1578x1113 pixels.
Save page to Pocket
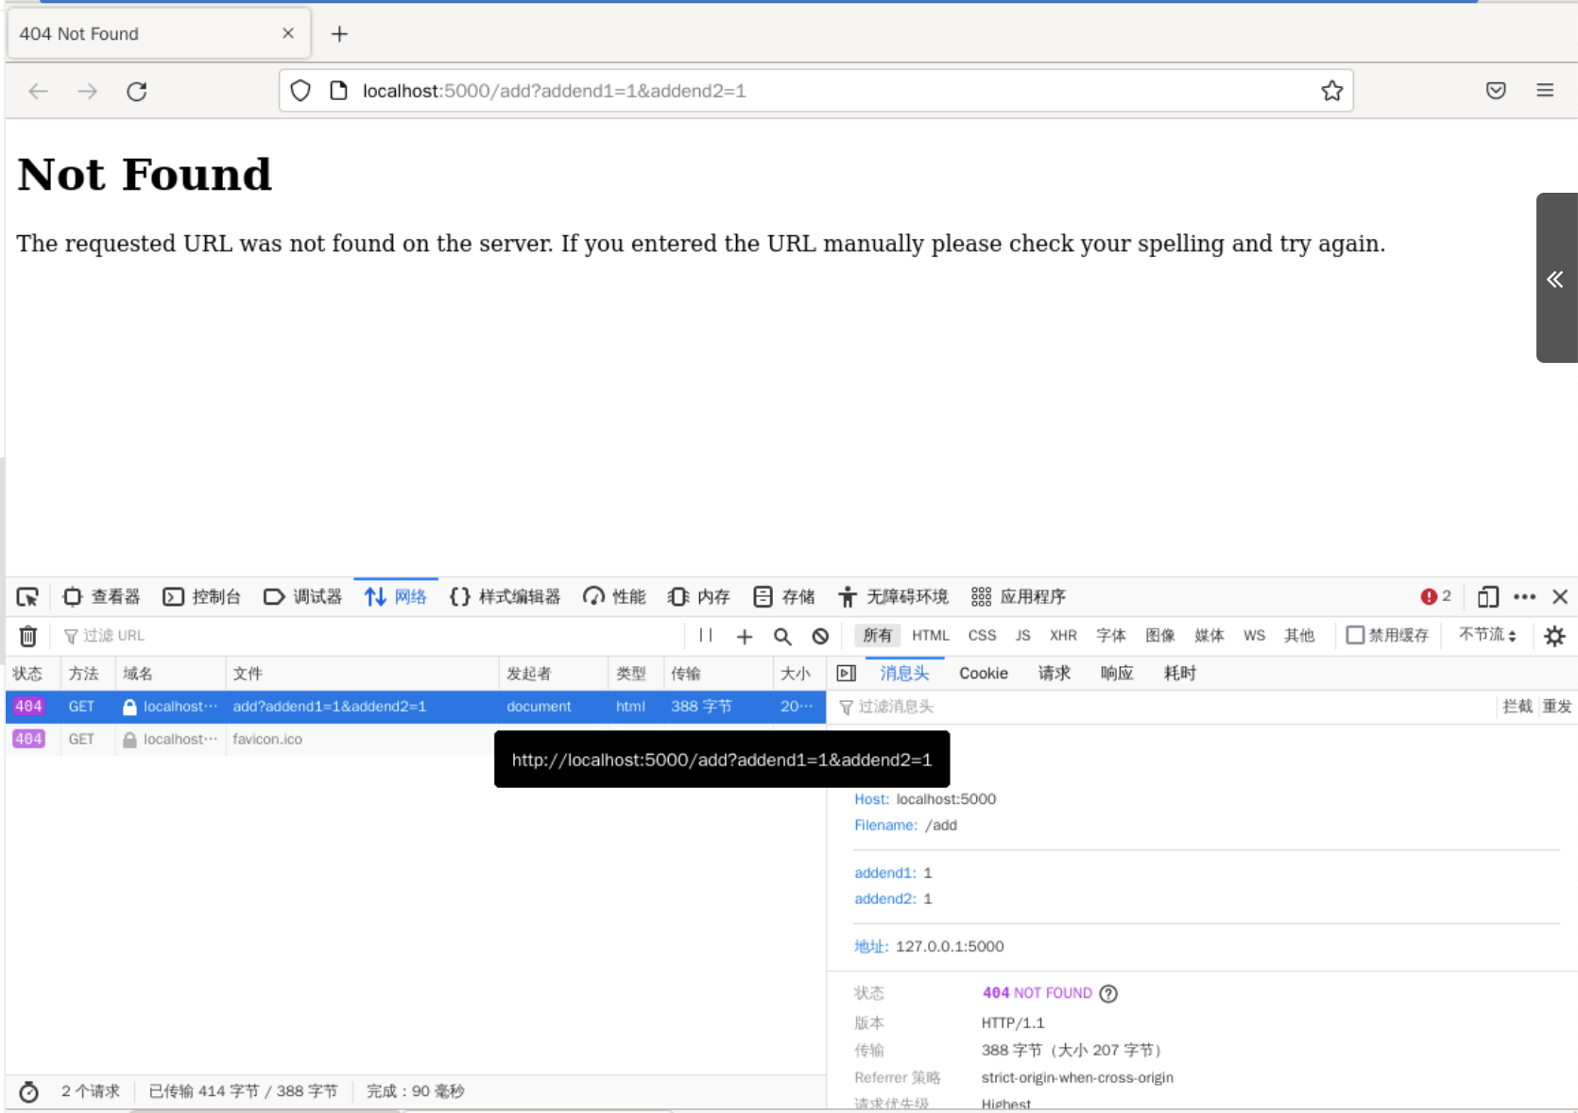(x=1496, y=91)
